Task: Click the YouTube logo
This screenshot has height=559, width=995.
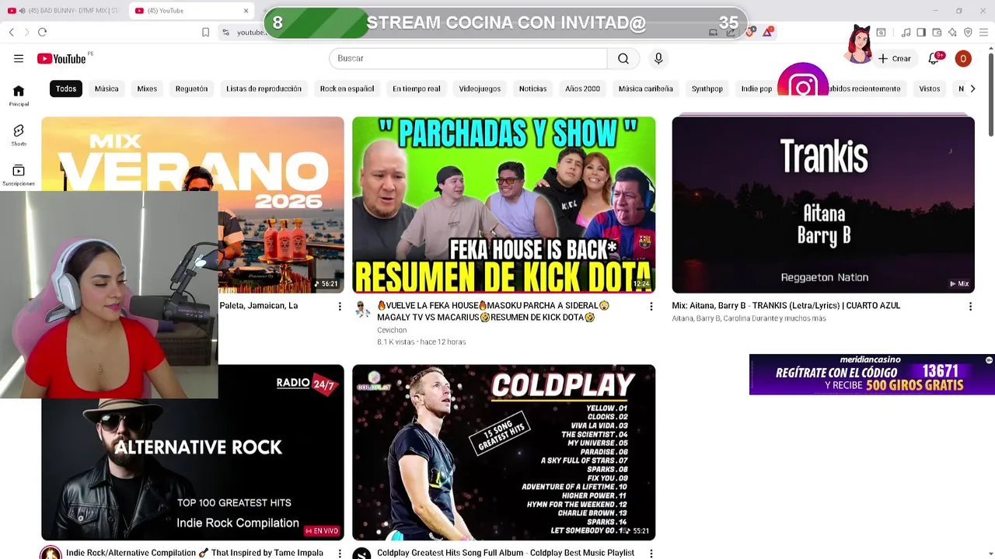Action: pos(61,58)
